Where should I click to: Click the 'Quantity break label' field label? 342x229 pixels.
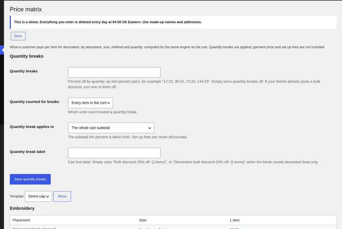pyautogui.click(x=27, y=152)
